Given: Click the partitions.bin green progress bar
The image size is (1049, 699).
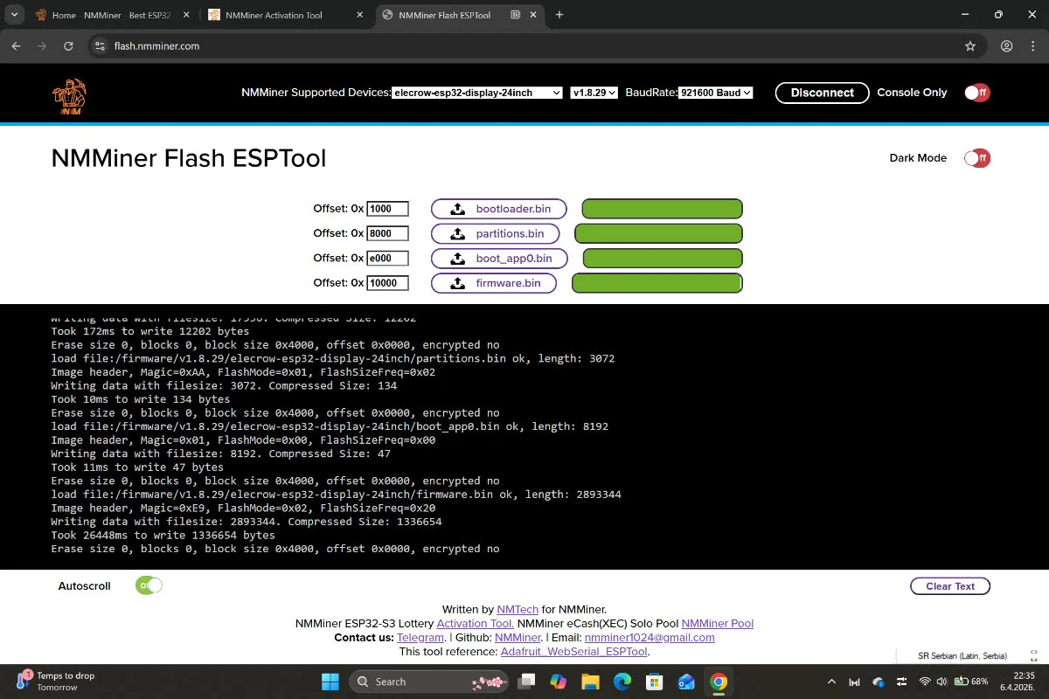Looking at the screenshot, I should click(x=658, y=233).
